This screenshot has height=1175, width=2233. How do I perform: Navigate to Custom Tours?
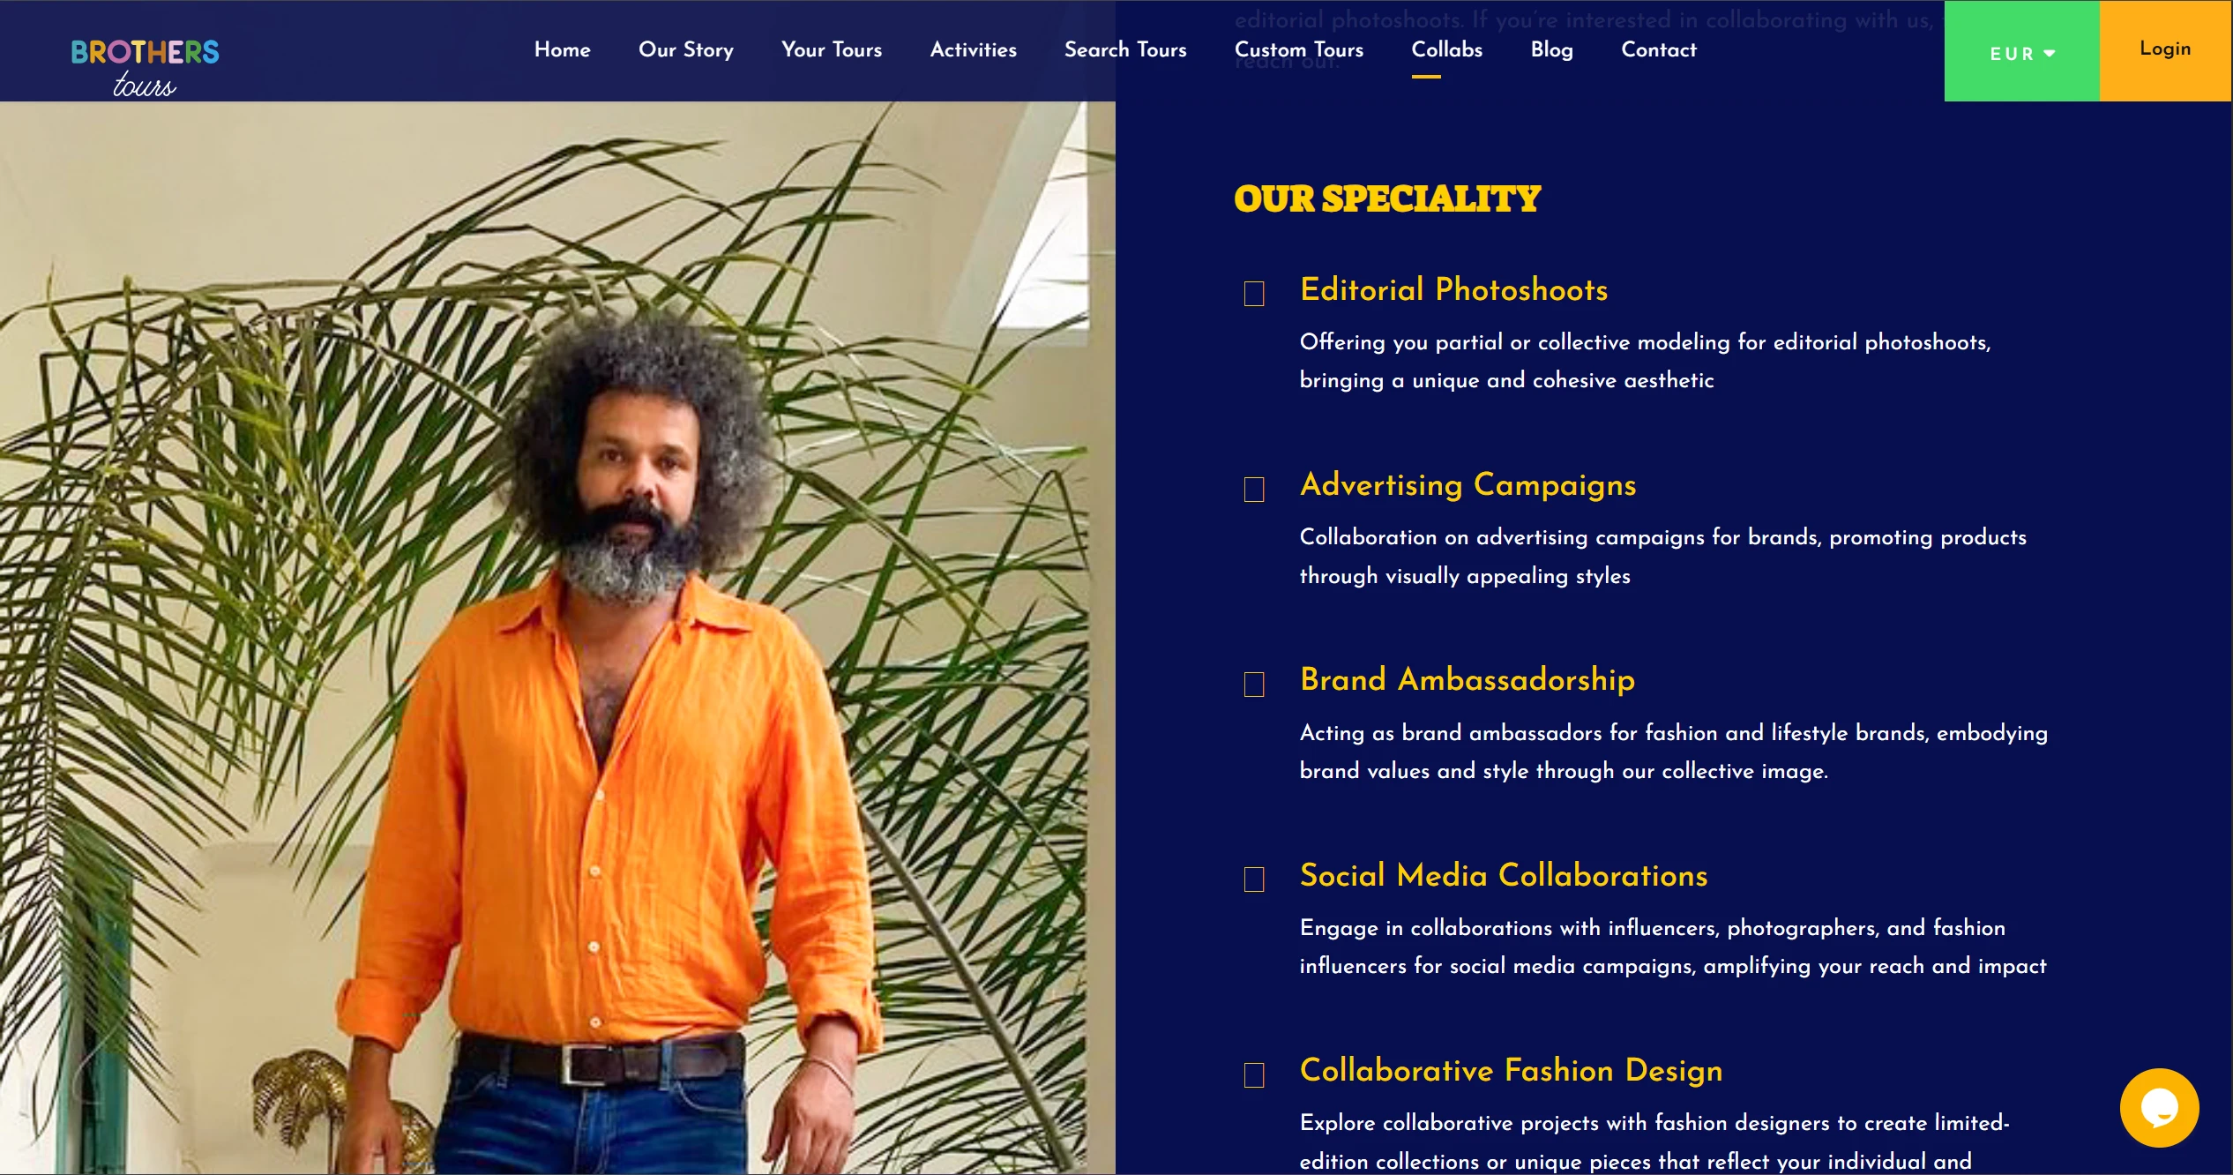pyautogui.click(x=1298, y=49)
